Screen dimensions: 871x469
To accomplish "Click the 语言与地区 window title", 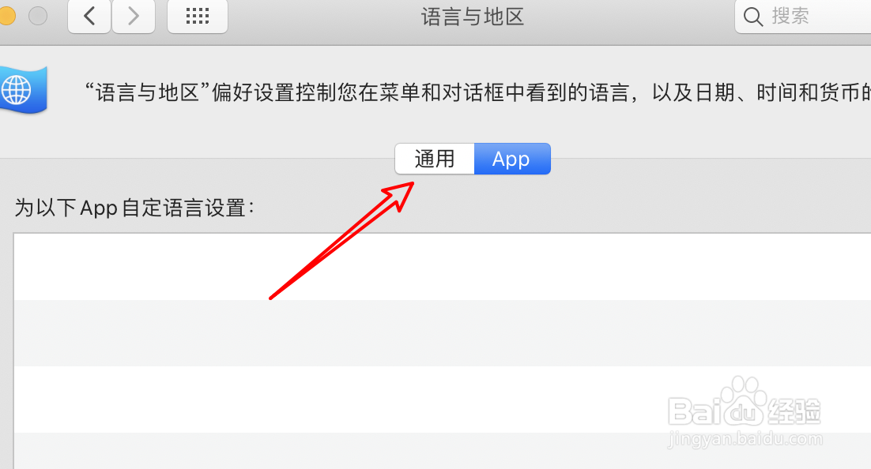I will (x=473, y=17).
